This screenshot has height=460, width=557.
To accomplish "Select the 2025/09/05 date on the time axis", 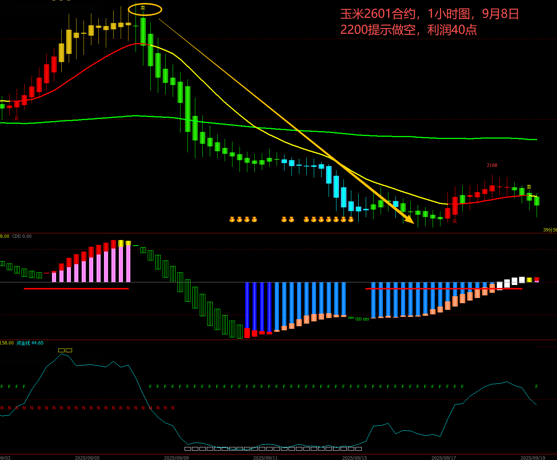I will click(87, 458).
